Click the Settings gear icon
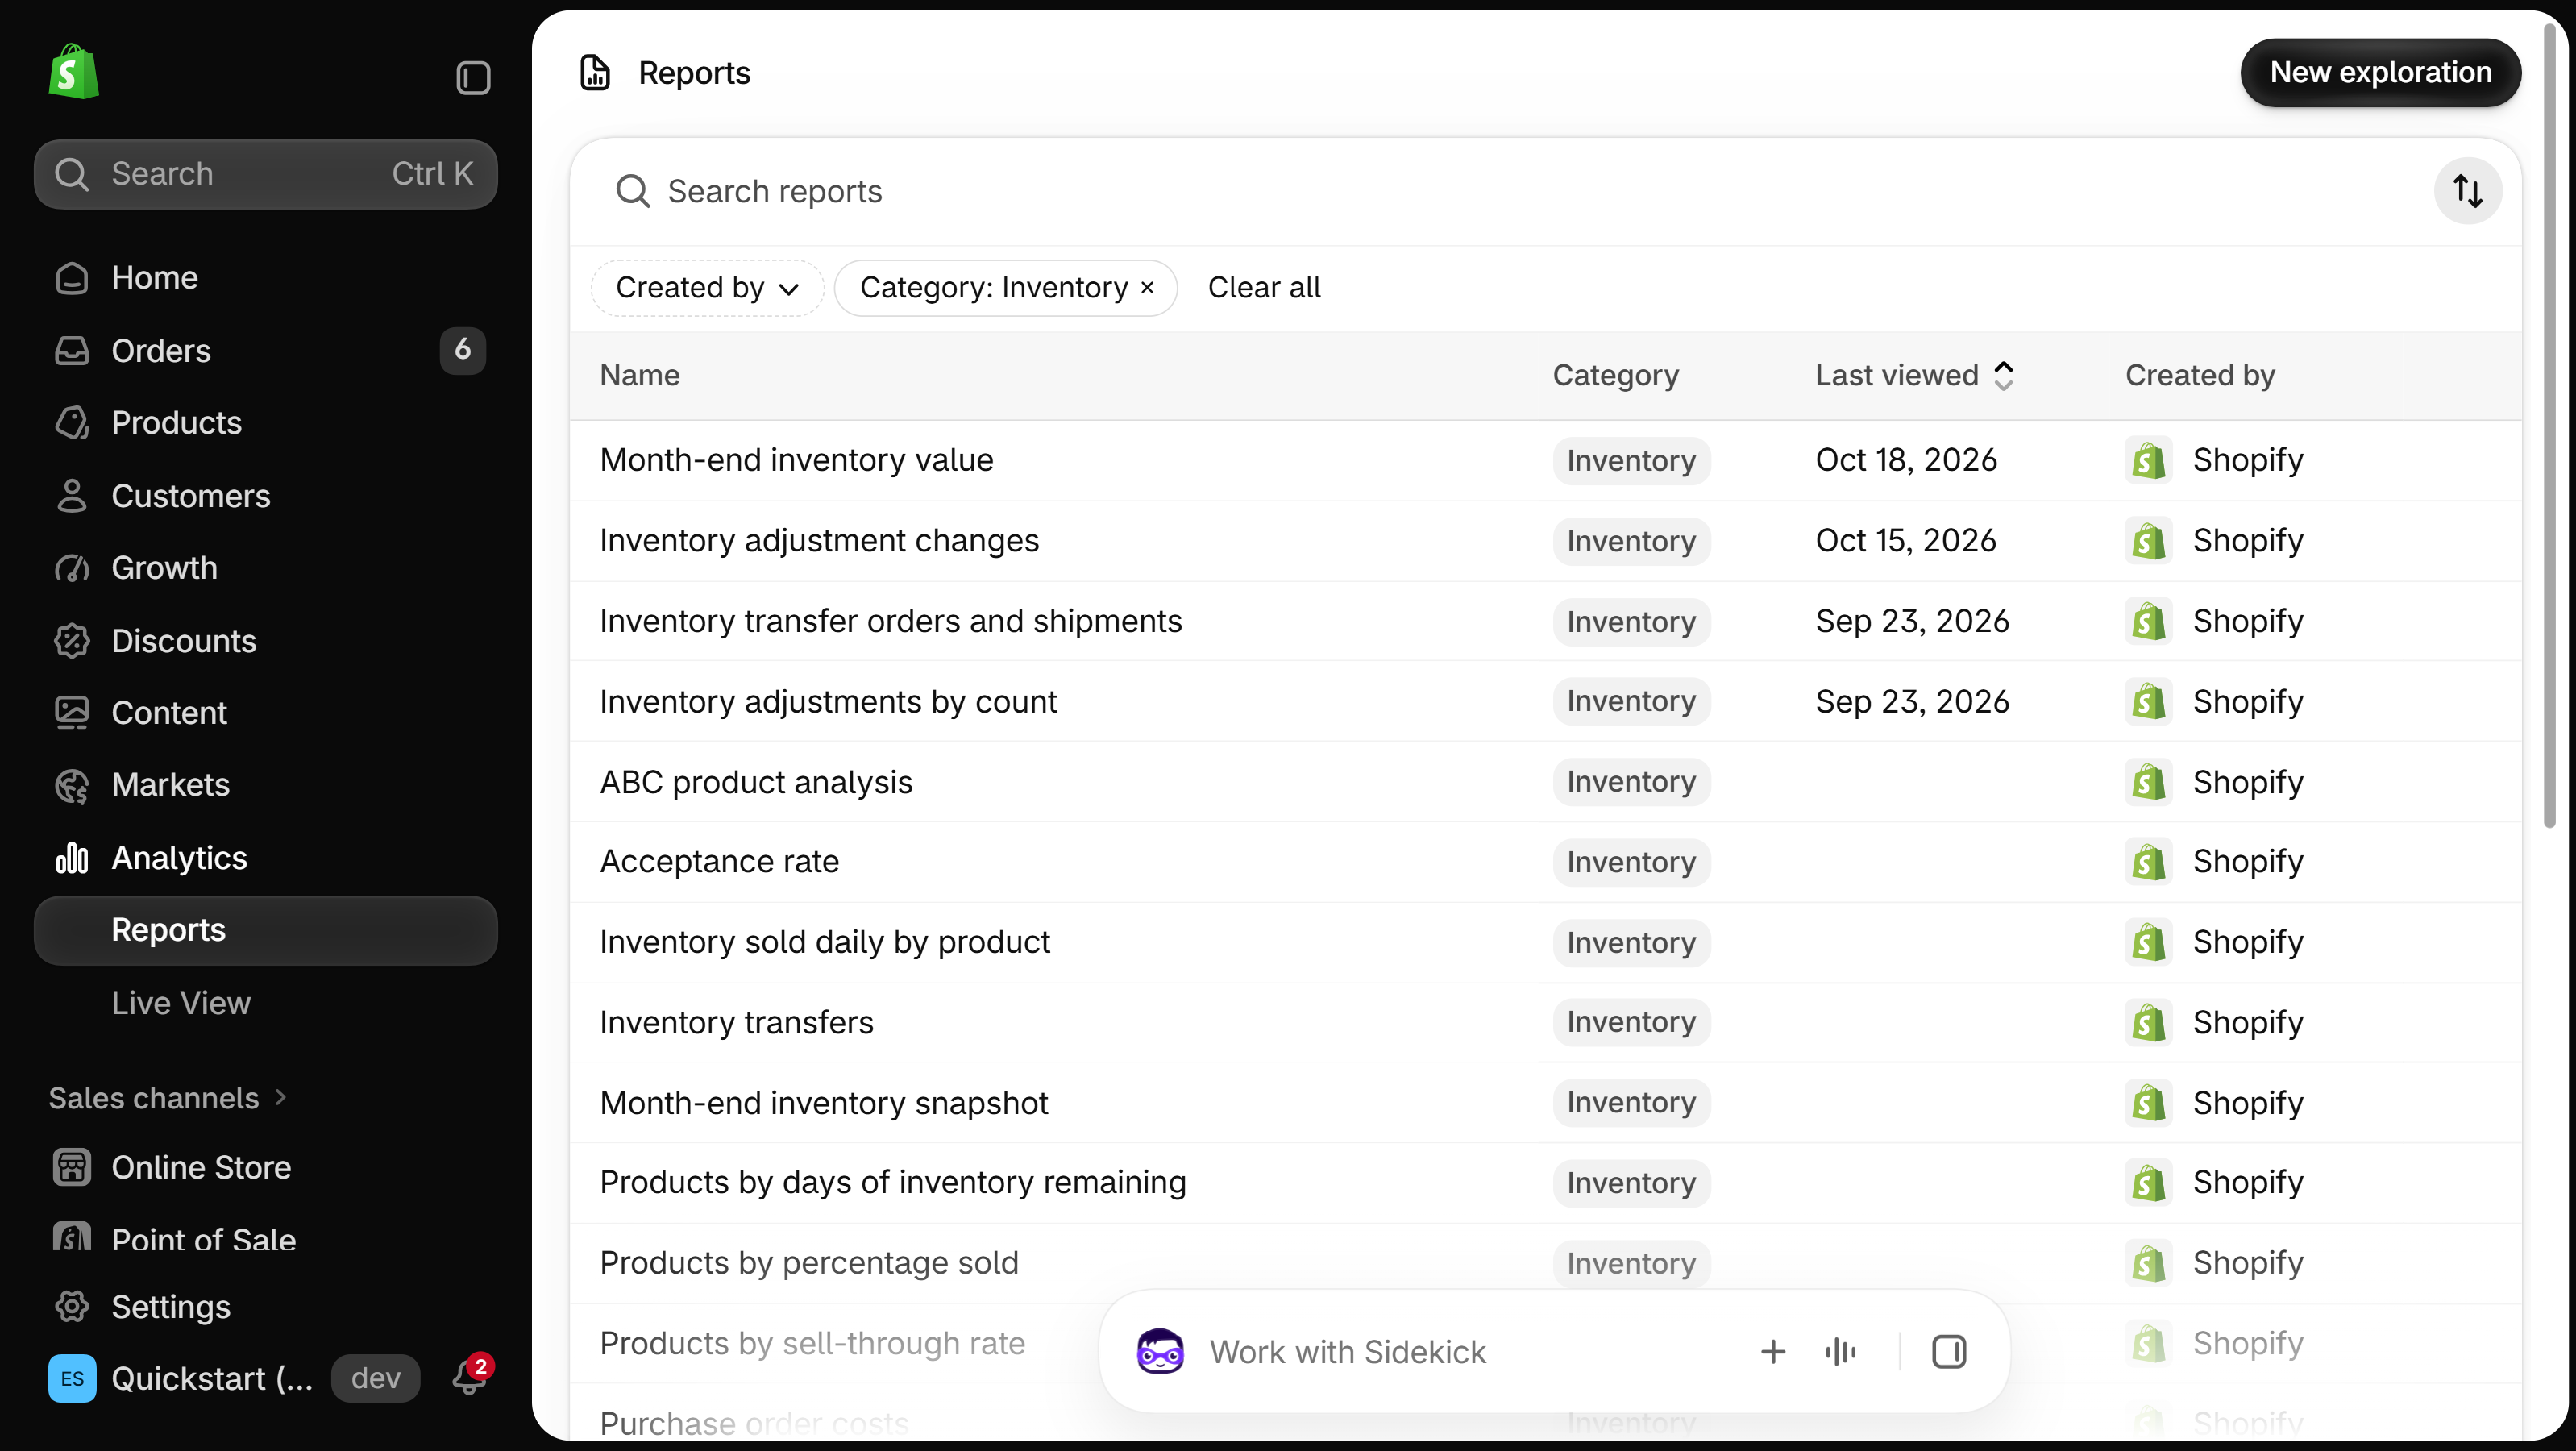Viewport: 2576px width, 1451px height. click(72, 1307)
